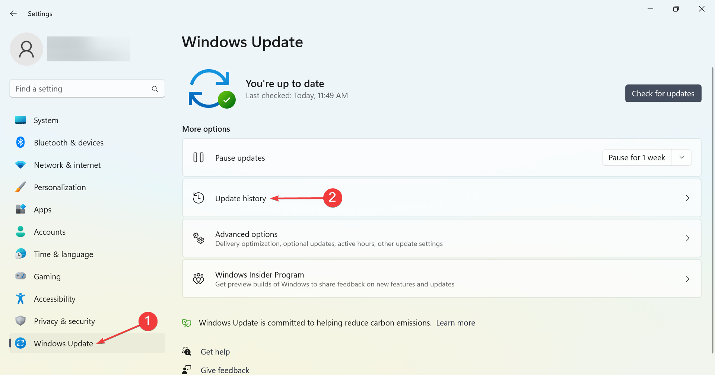
Task: Go to Time & language settings
Action: tap(63, 254)
